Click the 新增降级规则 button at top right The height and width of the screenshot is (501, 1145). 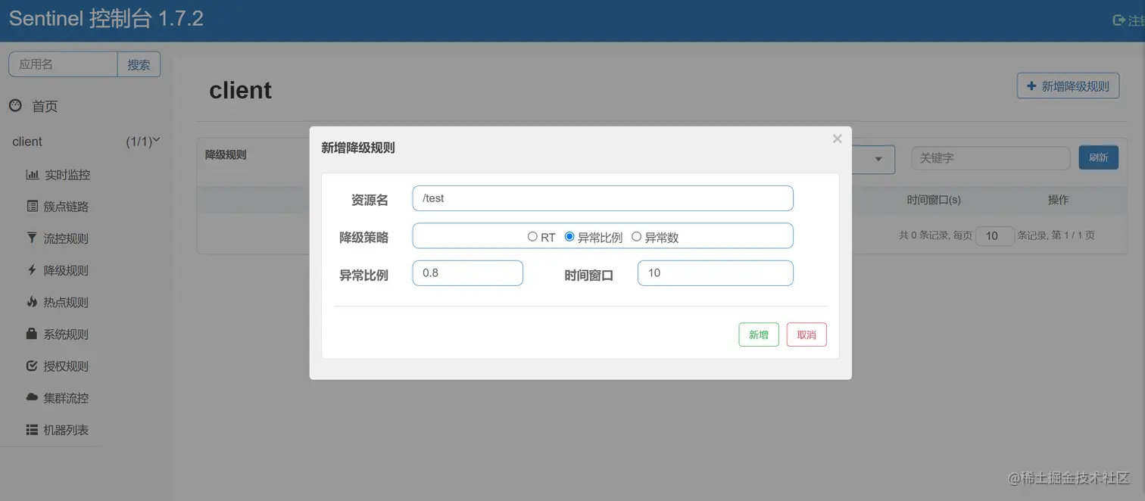(x=1068, y=86)
